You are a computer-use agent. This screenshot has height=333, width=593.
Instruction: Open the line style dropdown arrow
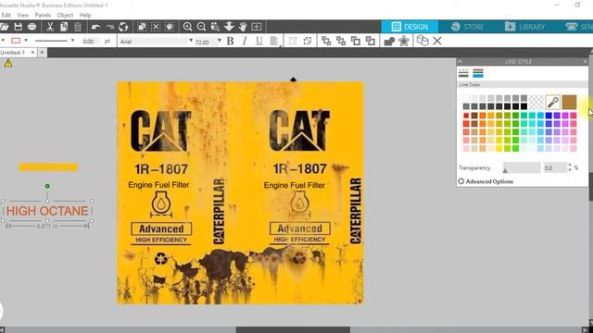tap(72, 41)
